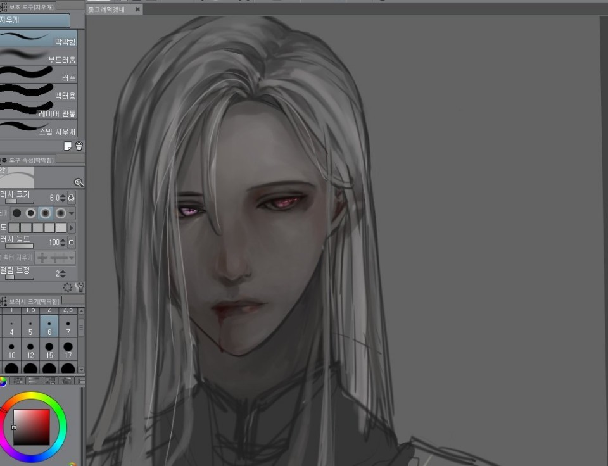The width and height of the screenshot is (608, 466).
Task: Expand the hardness options dropdown arrow
Action: [x=72, y=213]
